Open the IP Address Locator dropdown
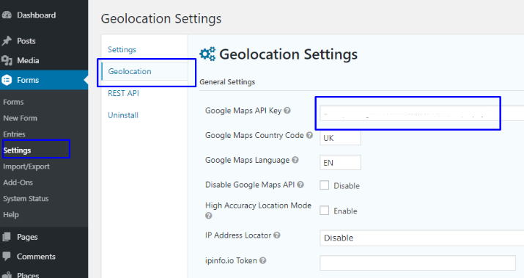Viewport: 524px width, 278px height. point(421,238)
